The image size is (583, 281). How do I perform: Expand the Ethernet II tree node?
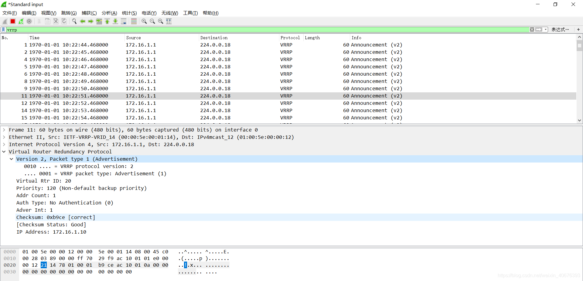4,137
